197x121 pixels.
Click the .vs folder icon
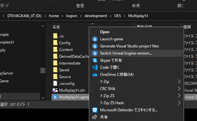pyautogui.click(x=55, y=36)
